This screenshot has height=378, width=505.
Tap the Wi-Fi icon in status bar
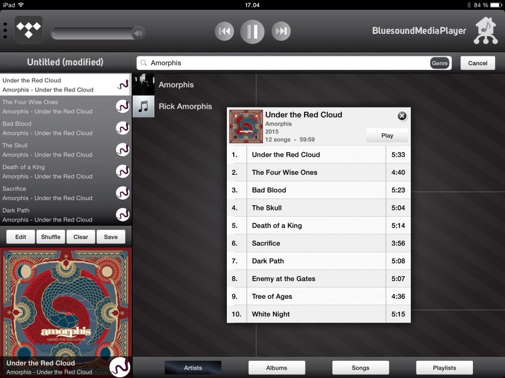pyautogui.click(x=21, y=5)
